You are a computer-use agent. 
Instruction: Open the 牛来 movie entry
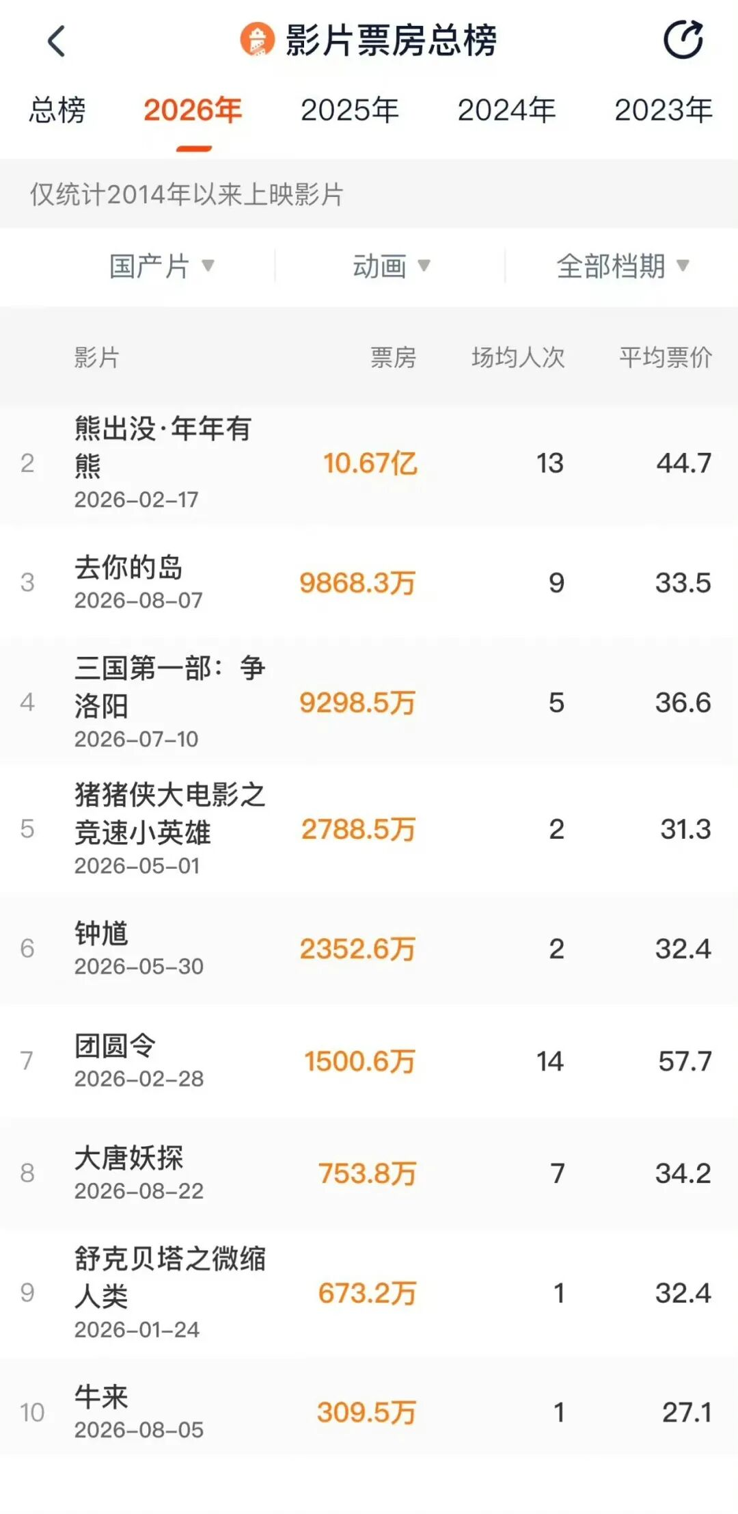(x=369, y=1412)
